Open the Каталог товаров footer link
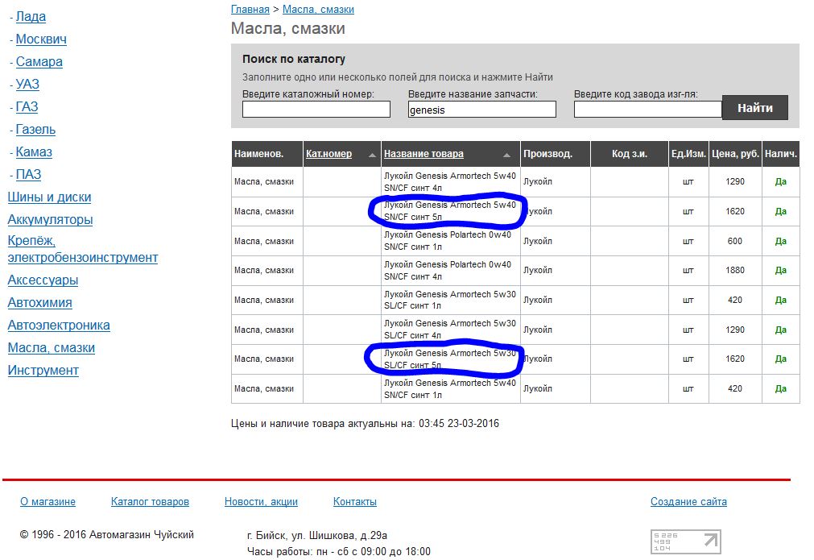 [150, 502]
